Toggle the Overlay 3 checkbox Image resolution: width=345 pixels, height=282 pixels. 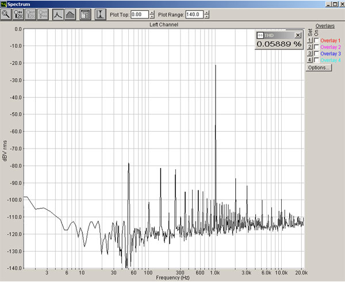pos(316,54)
